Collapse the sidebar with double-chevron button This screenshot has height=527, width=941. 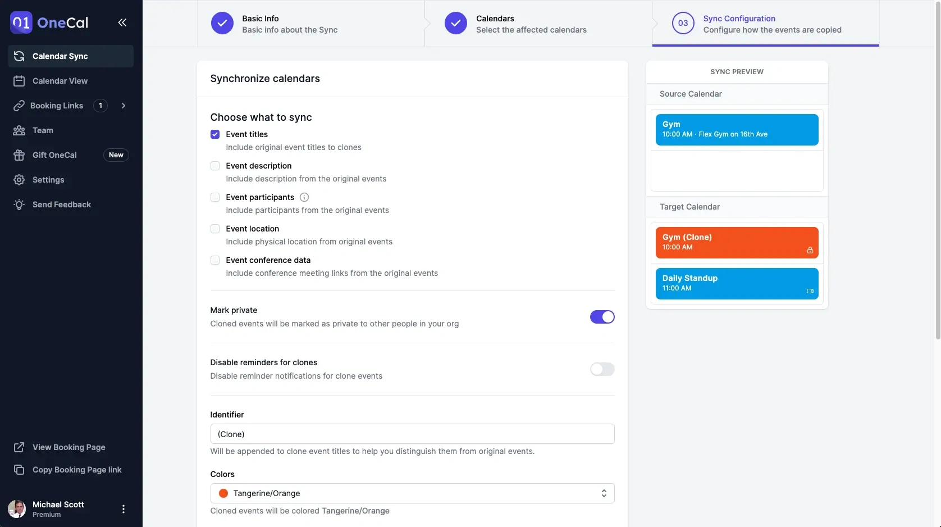[122, 22]
